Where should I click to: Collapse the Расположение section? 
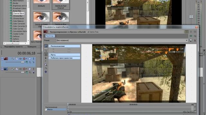50,46
